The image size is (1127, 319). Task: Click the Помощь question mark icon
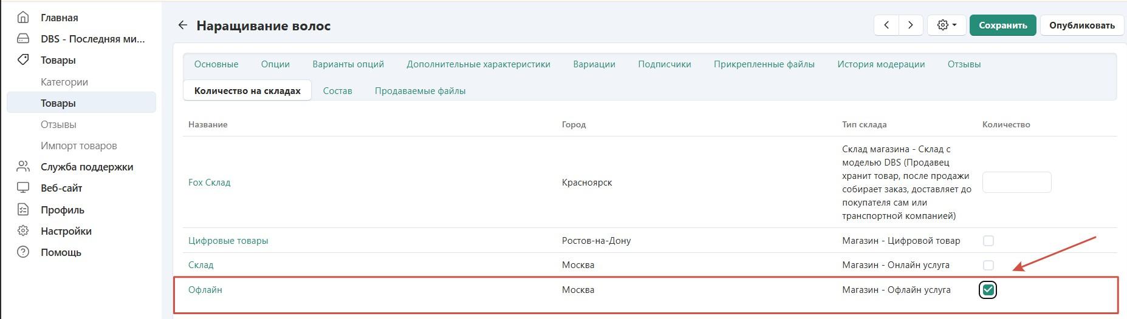(x=23, y=252)
